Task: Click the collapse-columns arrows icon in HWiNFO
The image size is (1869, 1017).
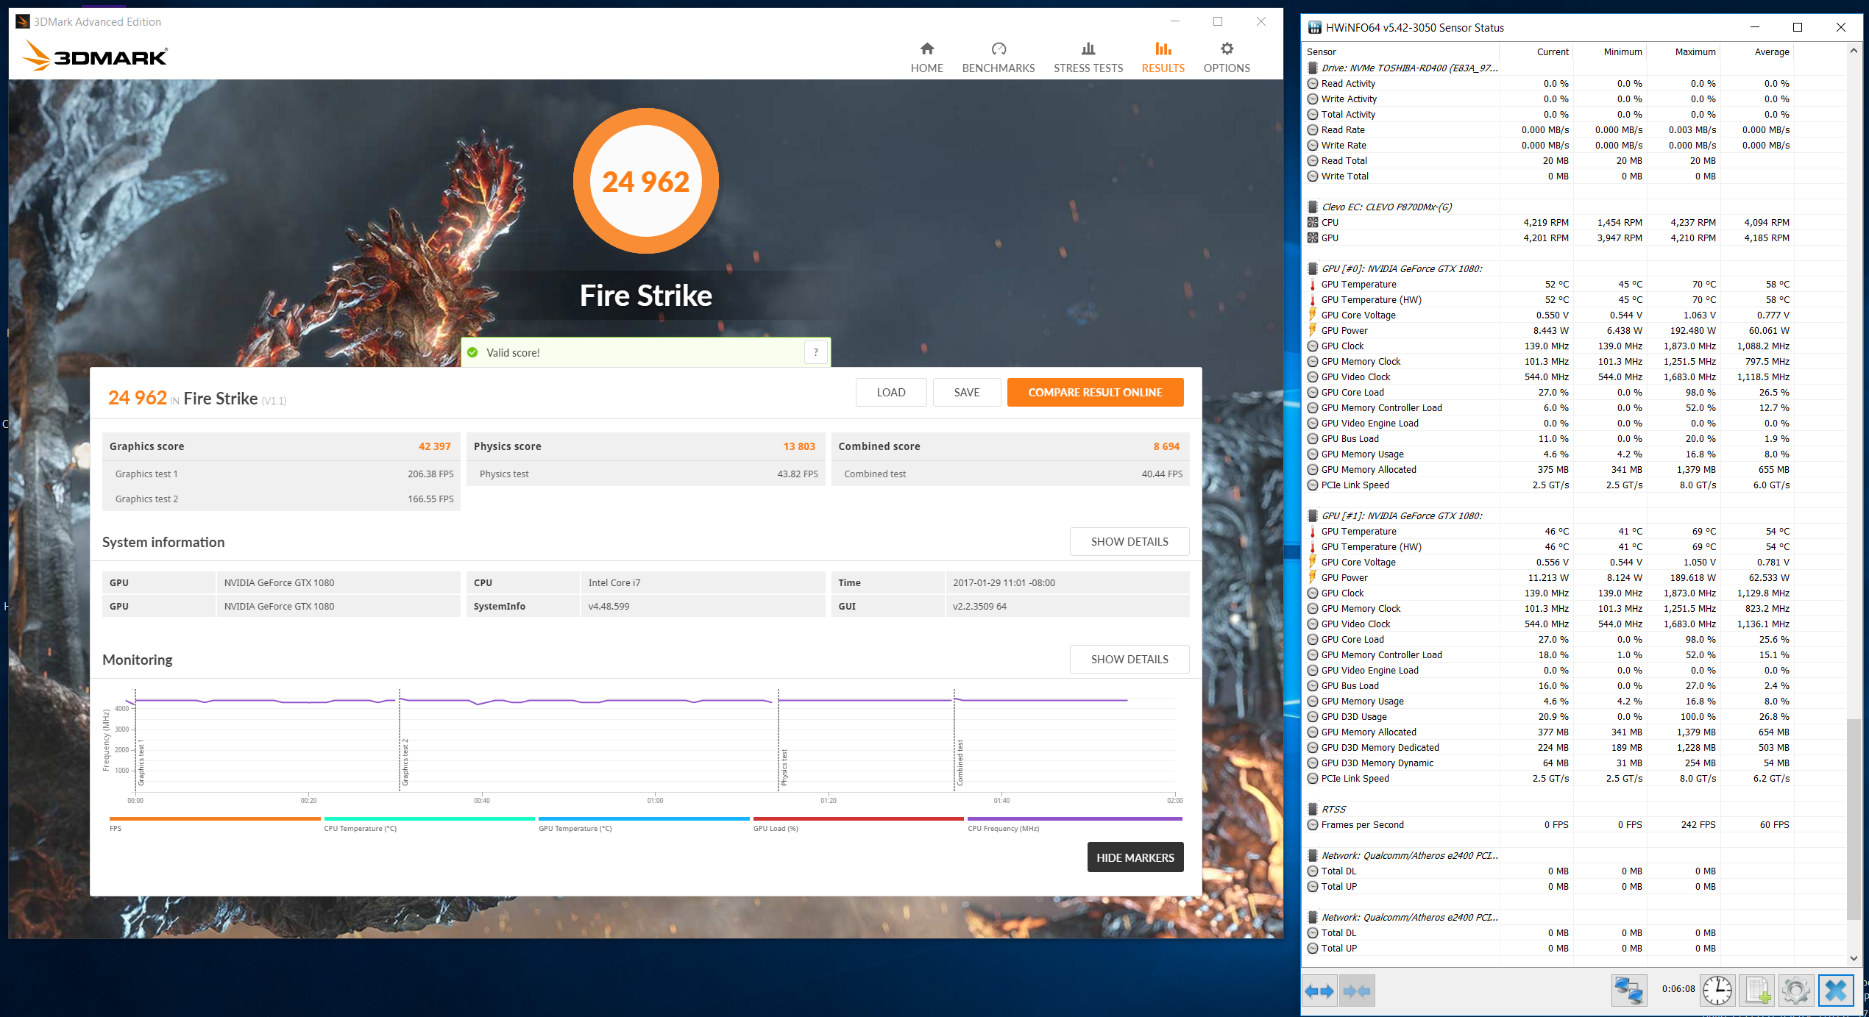Action: tap(1356, 991)
